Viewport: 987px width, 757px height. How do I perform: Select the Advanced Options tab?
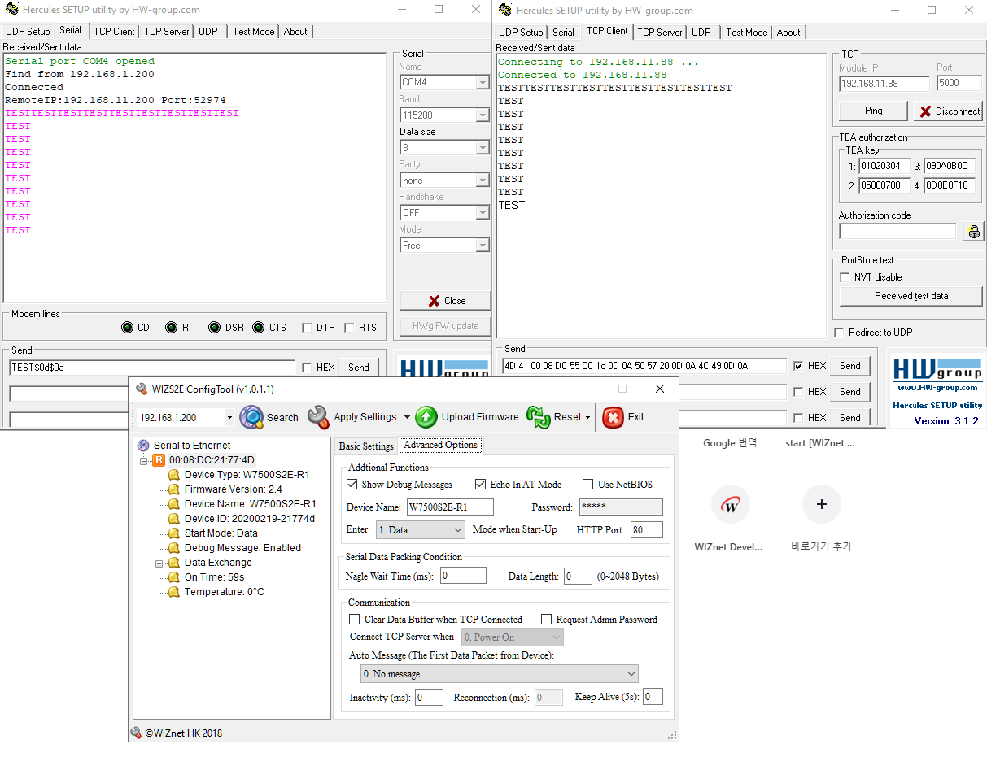440,445
